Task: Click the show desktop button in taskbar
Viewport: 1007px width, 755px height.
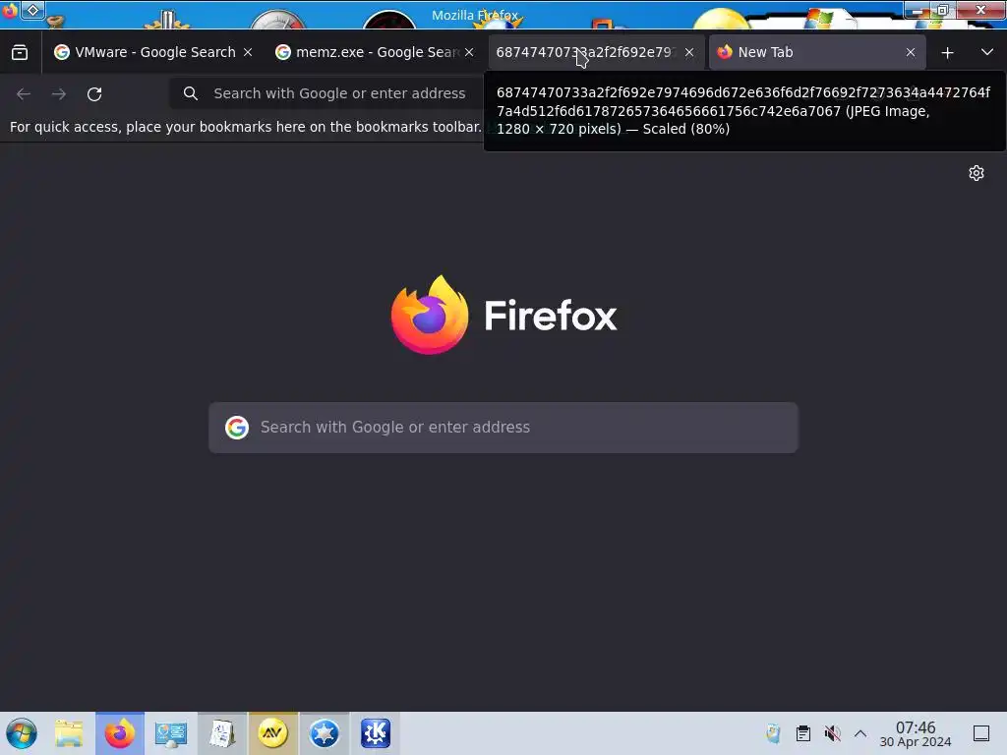Action: coord(981,733)
